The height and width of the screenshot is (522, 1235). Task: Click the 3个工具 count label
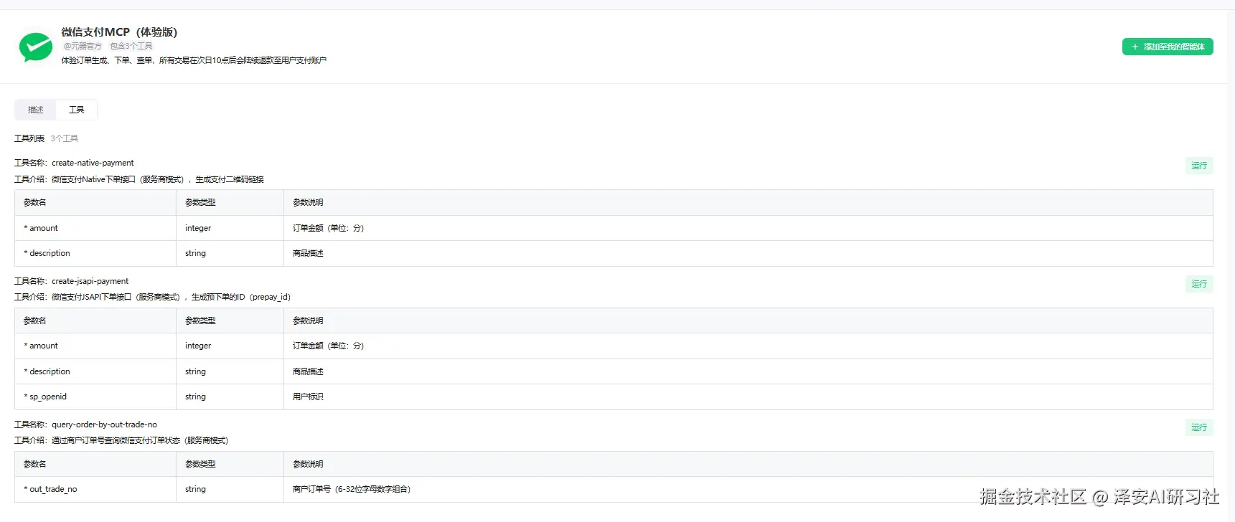(x=64, y=138)
